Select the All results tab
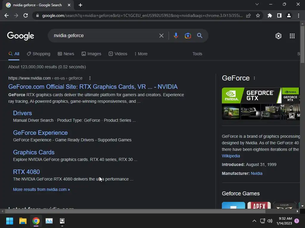Screen dimensions: 305x228 tap(14, 54)
